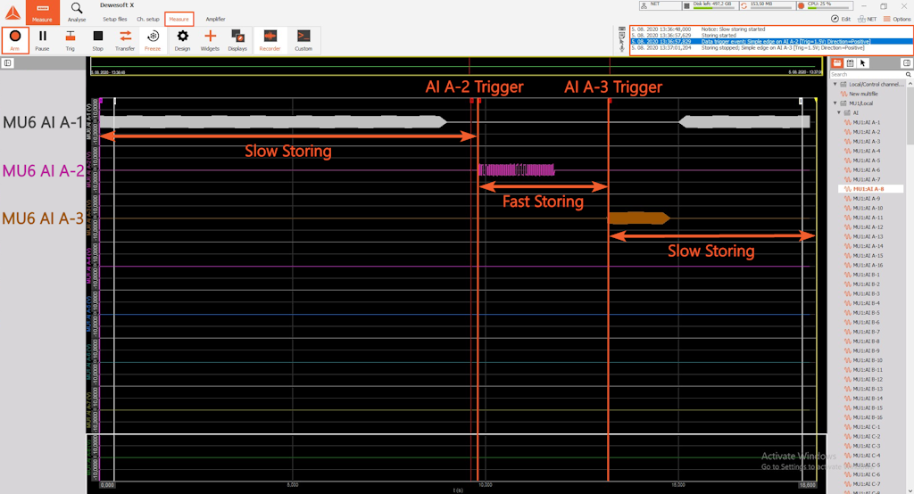Toggle right channel panel collapse icon
This screenshot has height=494, width=914.
click(907, 63)
